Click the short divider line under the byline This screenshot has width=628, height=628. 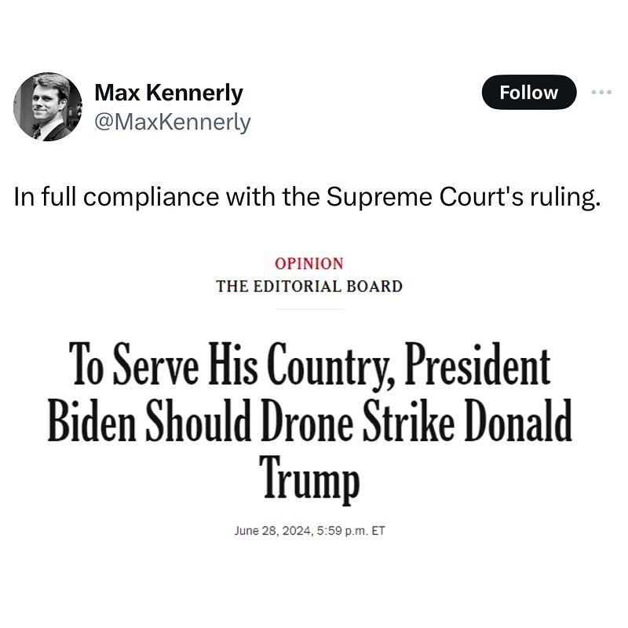[x=309, y=309]
